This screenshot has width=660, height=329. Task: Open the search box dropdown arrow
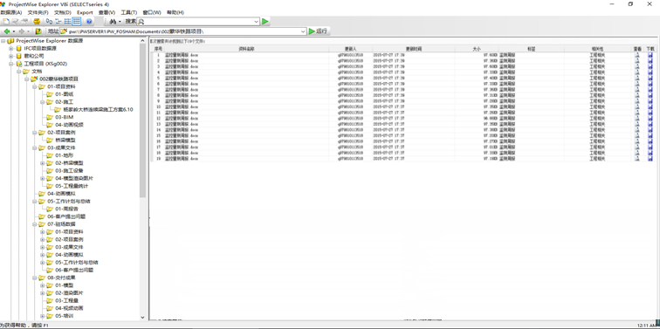(257, 22)
